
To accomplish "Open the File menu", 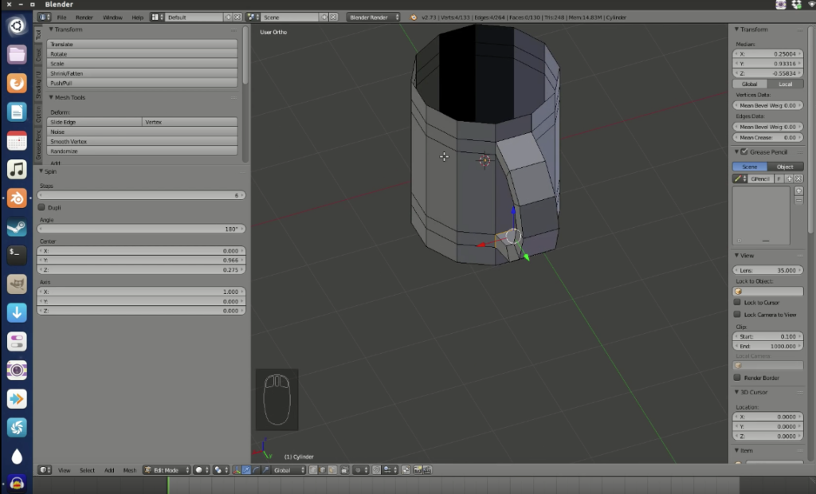I will click(x=61, y=17).
